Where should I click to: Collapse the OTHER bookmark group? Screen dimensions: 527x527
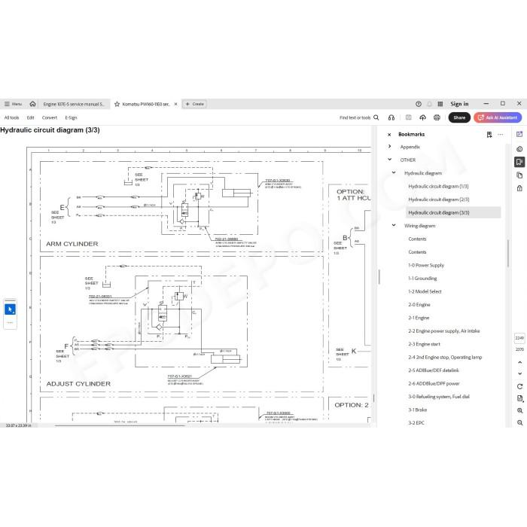[389, 160]
